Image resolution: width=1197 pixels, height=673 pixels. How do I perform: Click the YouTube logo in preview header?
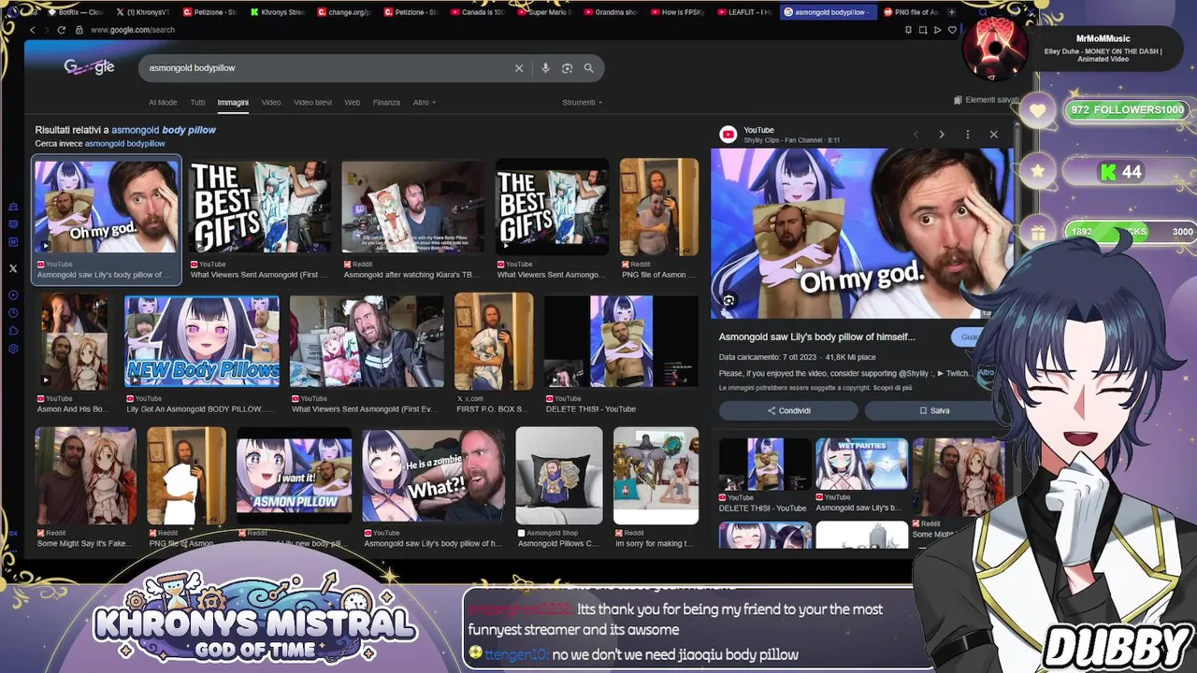728,135
